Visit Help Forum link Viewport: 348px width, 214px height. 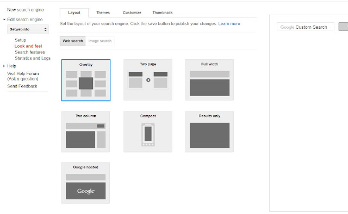point(23,76)
